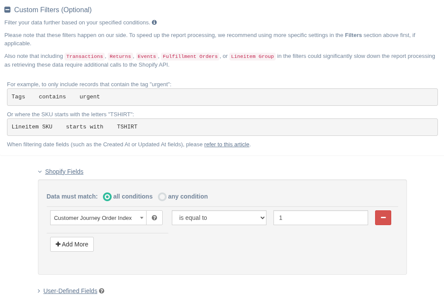Open help question mark beside field selector
The image size is (444, 300).
(154, 218)
